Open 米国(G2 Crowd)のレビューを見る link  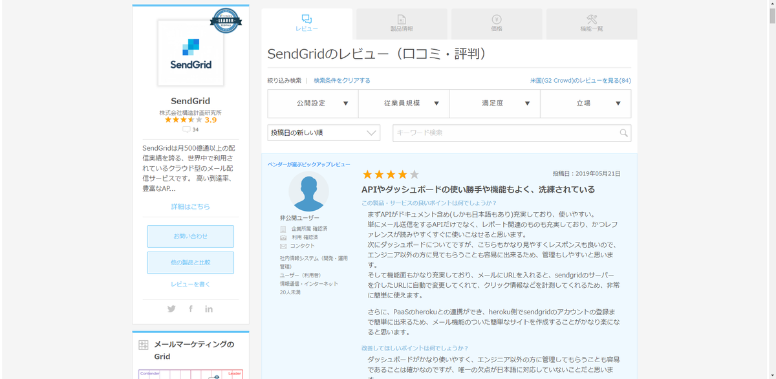click(581, 81)
